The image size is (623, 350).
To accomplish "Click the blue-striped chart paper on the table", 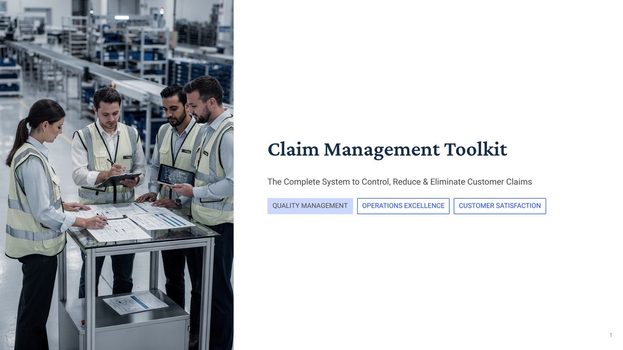I will 162,220.
